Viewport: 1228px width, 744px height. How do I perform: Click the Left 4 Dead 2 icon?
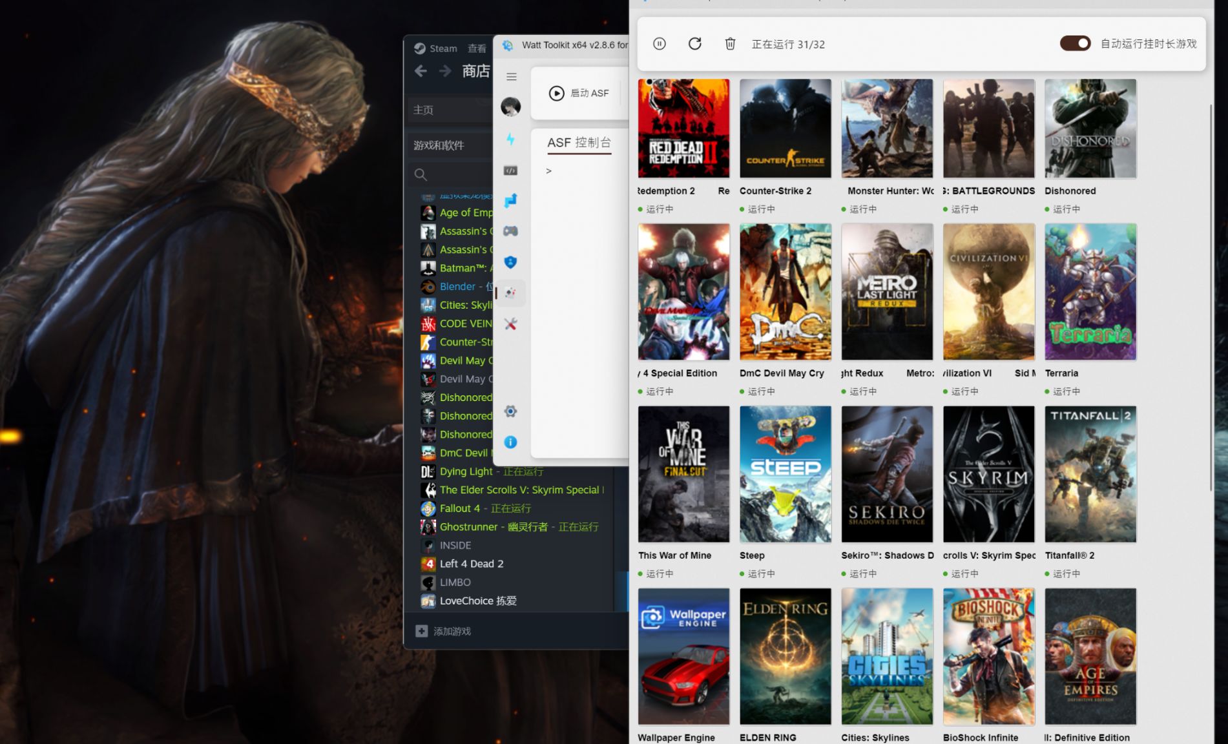click(x=428, y=564)
